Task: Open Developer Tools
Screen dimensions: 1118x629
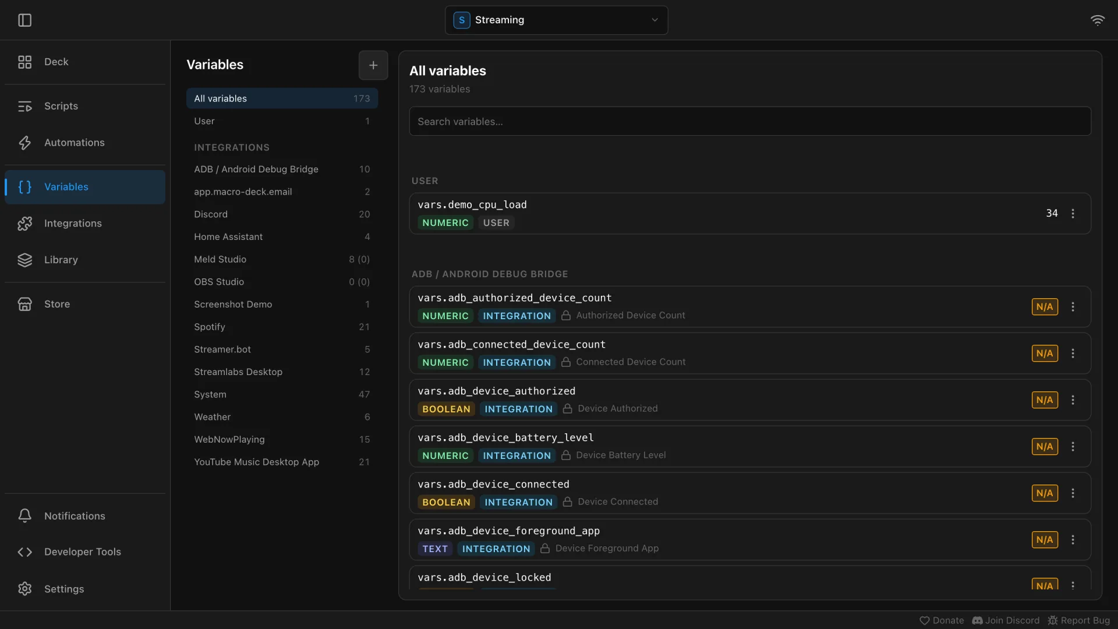Action: tap(85, 552)
